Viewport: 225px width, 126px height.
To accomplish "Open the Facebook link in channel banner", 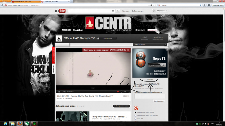I will tap(66, 30).
